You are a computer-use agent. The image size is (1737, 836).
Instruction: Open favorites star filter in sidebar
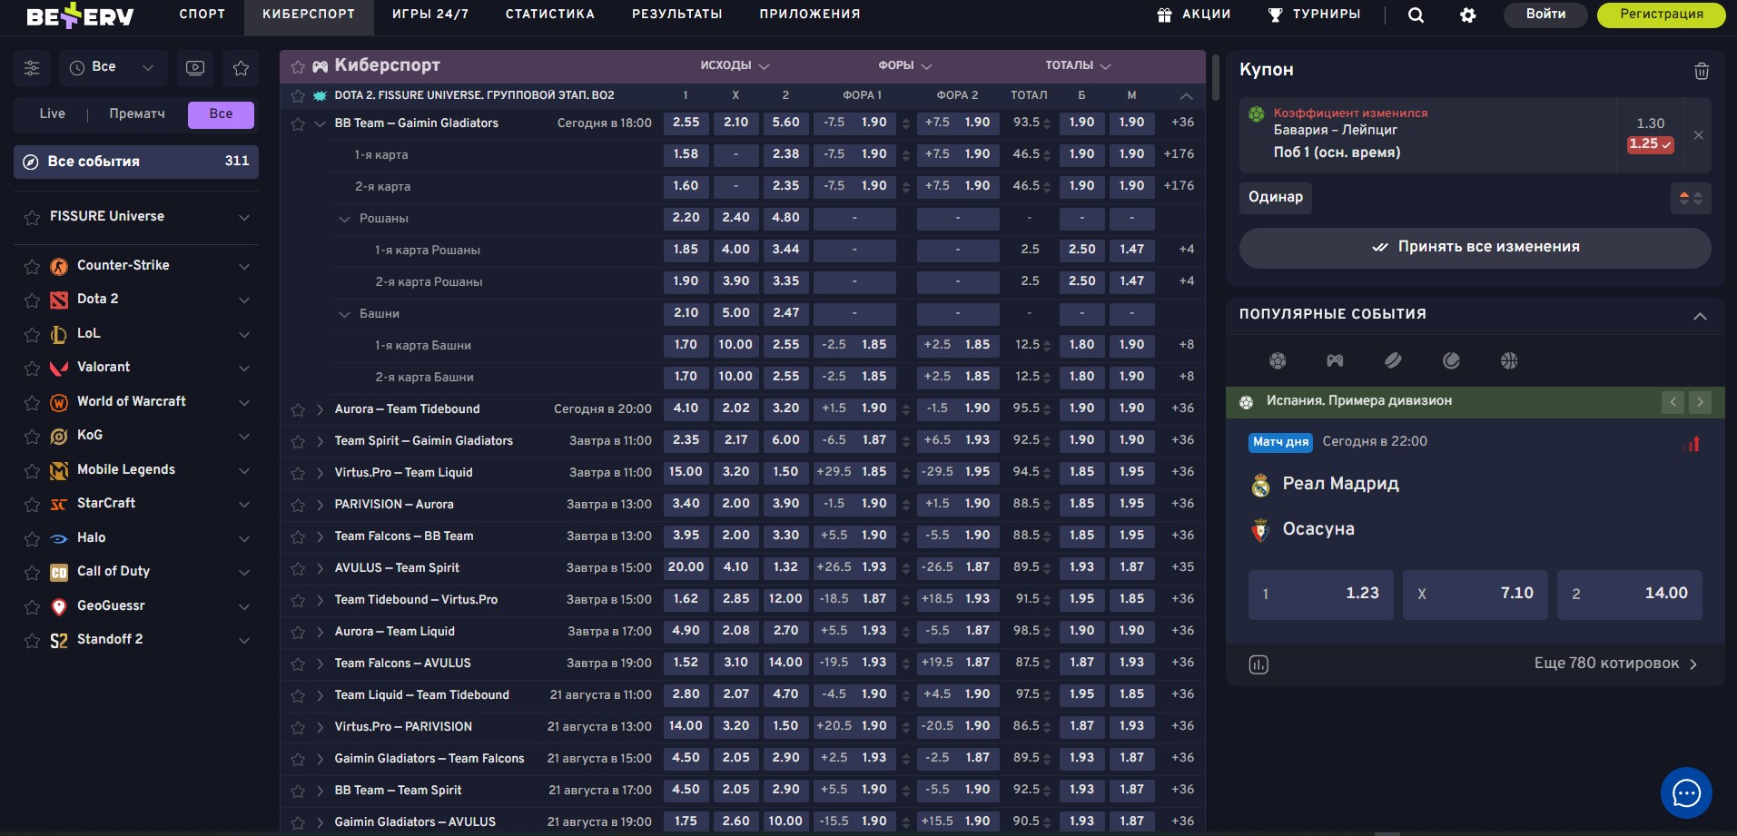click(241, 68)
